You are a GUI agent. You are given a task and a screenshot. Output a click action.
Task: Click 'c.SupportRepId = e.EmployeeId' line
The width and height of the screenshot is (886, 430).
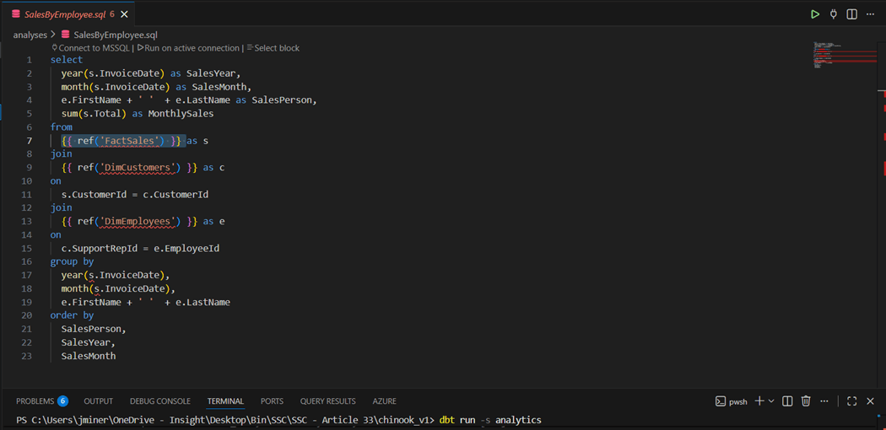pos(140,248)
